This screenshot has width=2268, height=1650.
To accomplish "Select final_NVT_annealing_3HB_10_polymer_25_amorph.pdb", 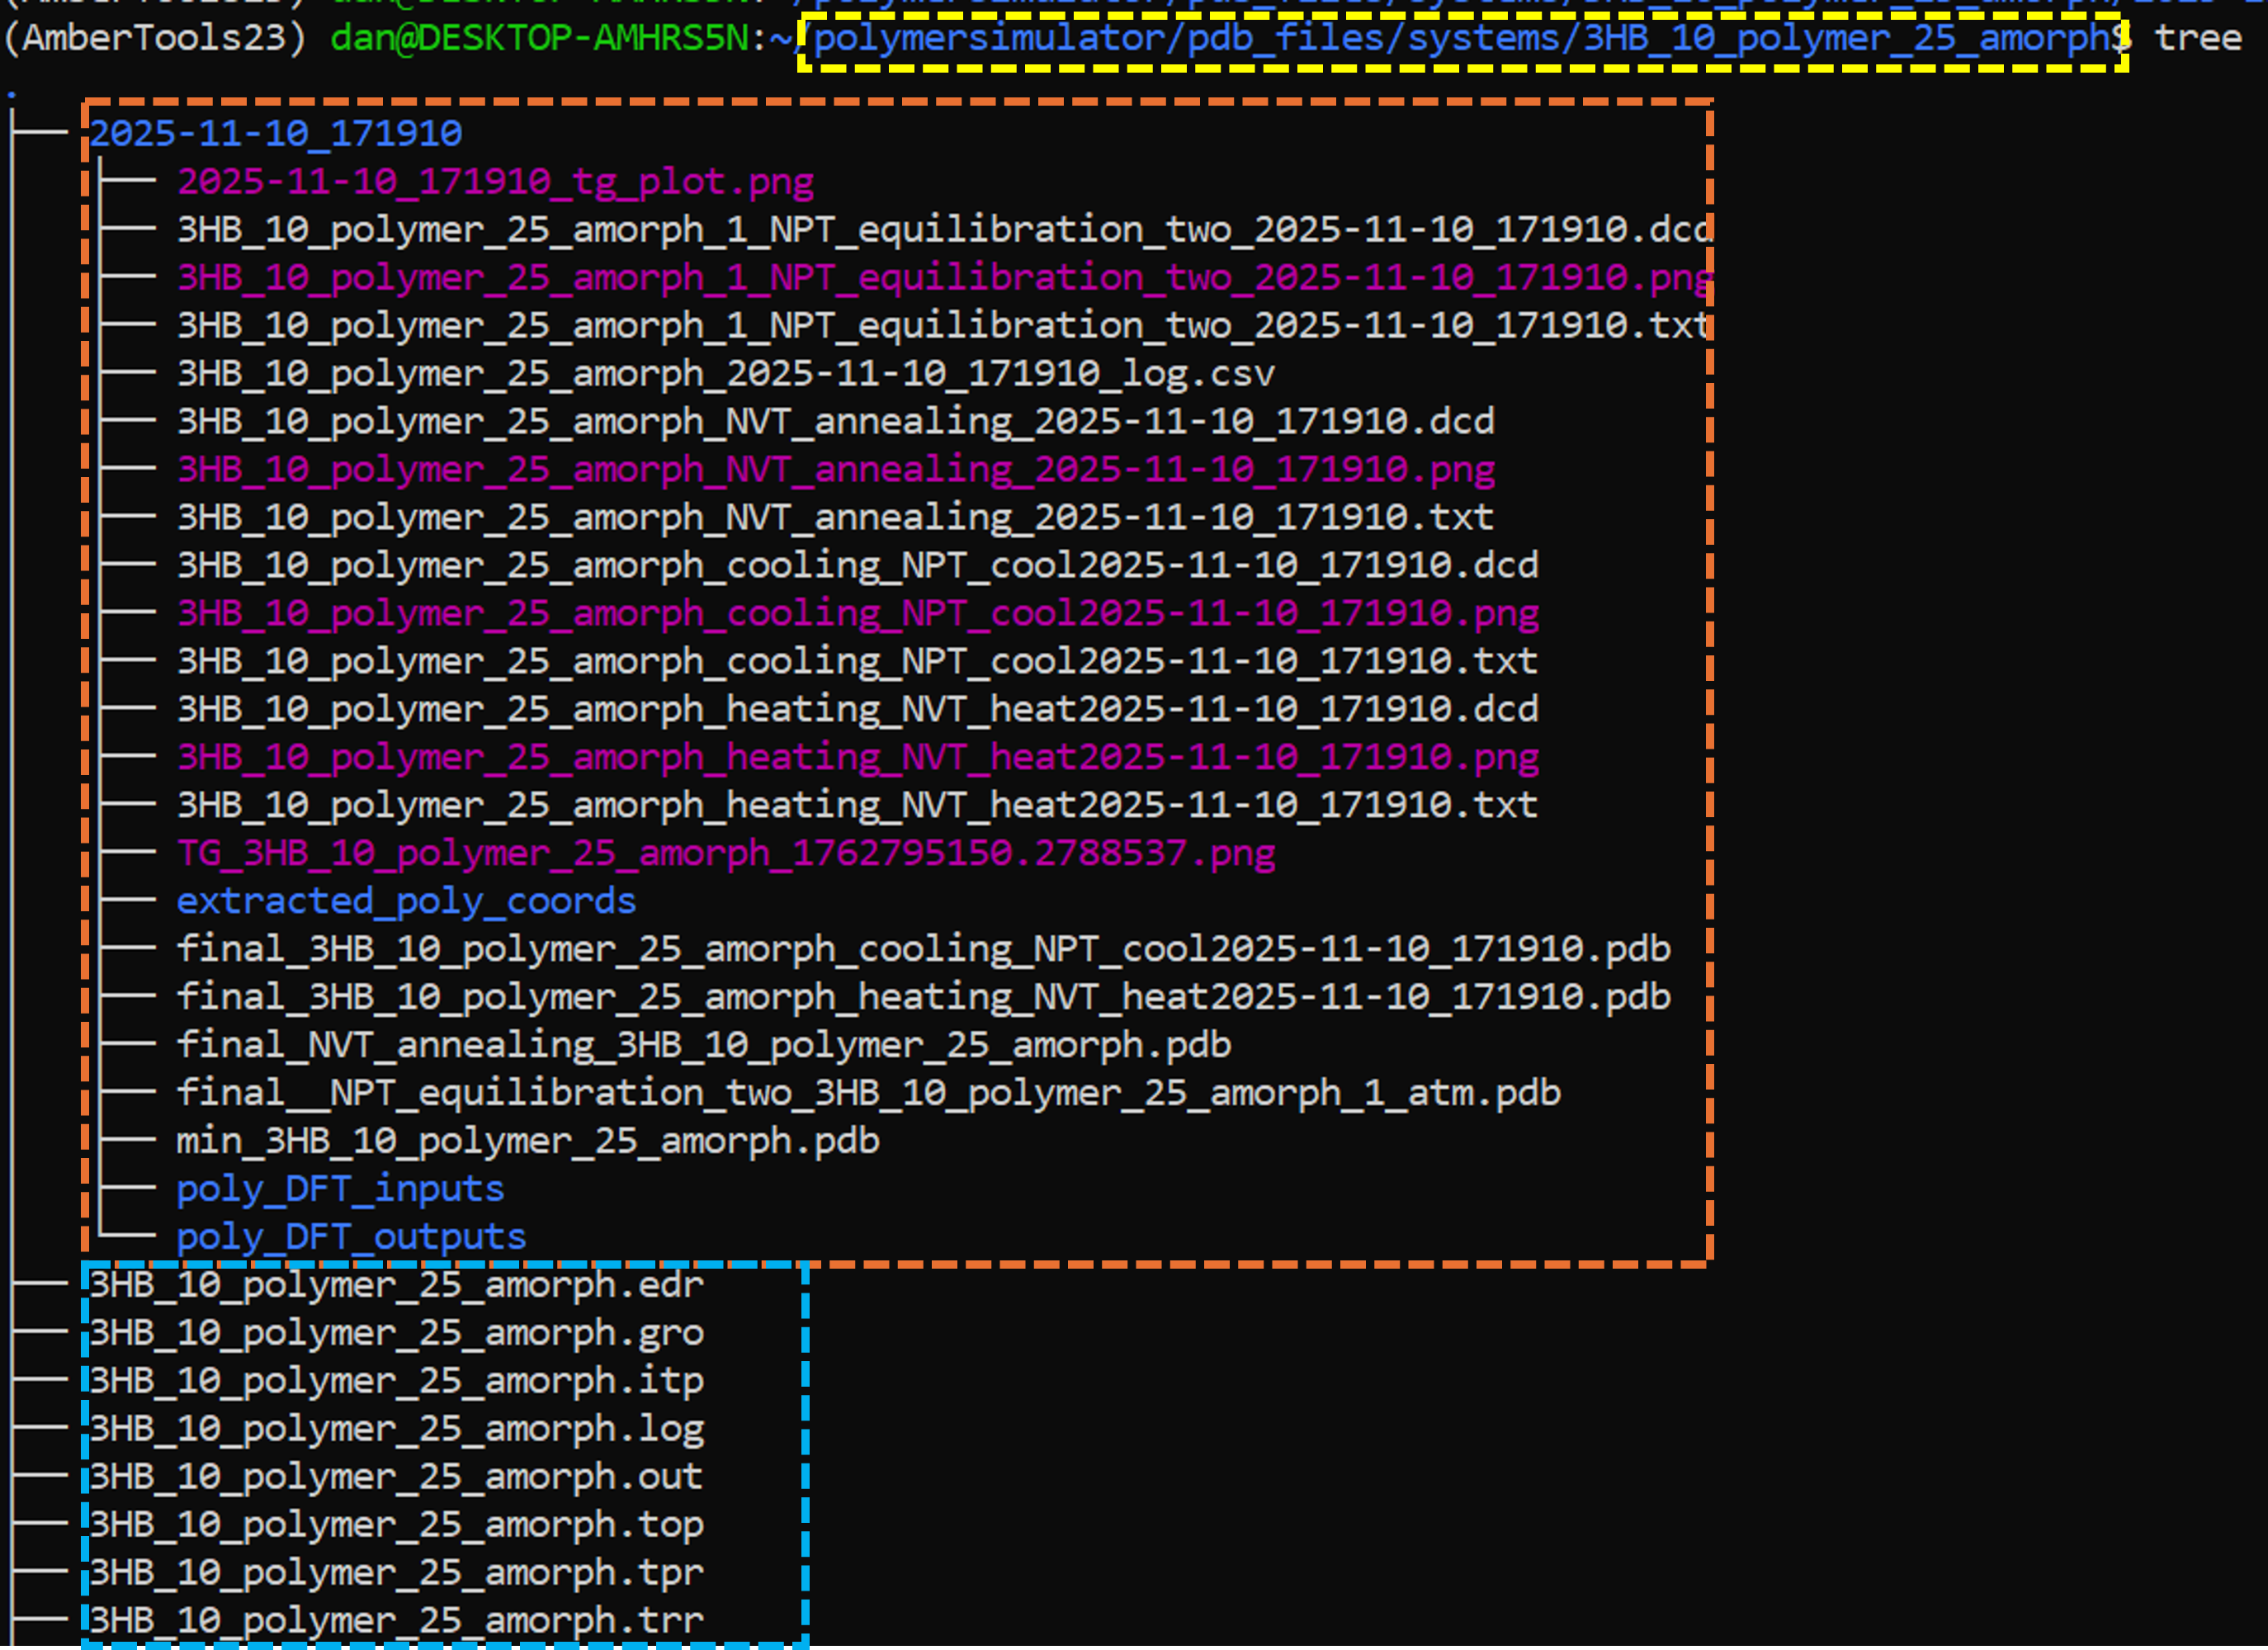I will 704,1045.
